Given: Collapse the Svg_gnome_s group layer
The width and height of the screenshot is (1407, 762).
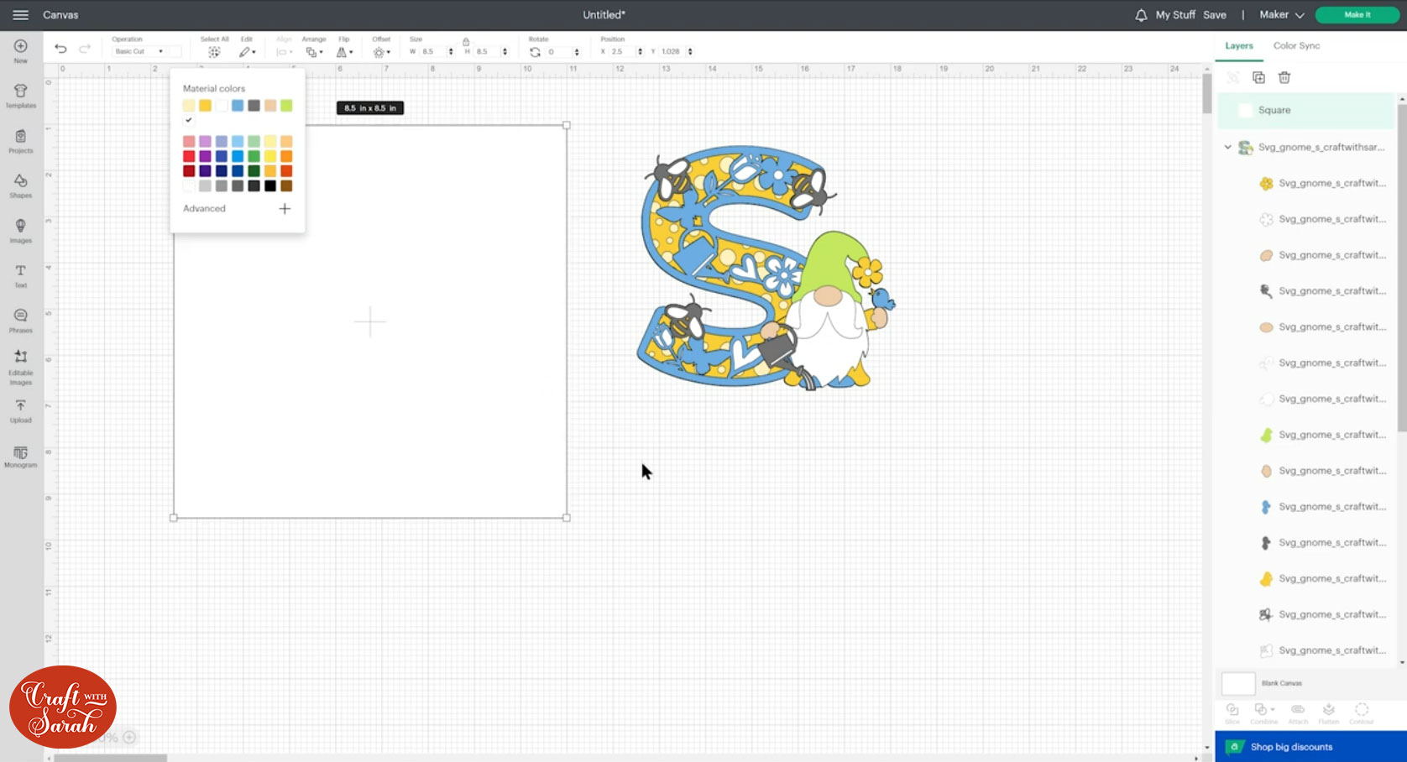Looking at the screenshot, I should pyautogui.click(x=1227, y=147).
